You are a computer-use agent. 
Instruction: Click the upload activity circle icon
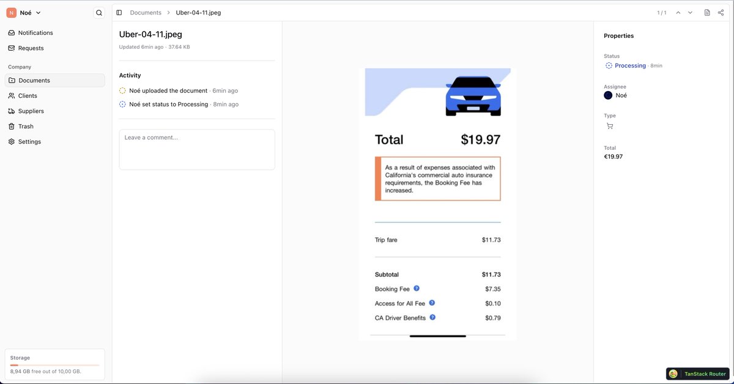coord(122,90)
